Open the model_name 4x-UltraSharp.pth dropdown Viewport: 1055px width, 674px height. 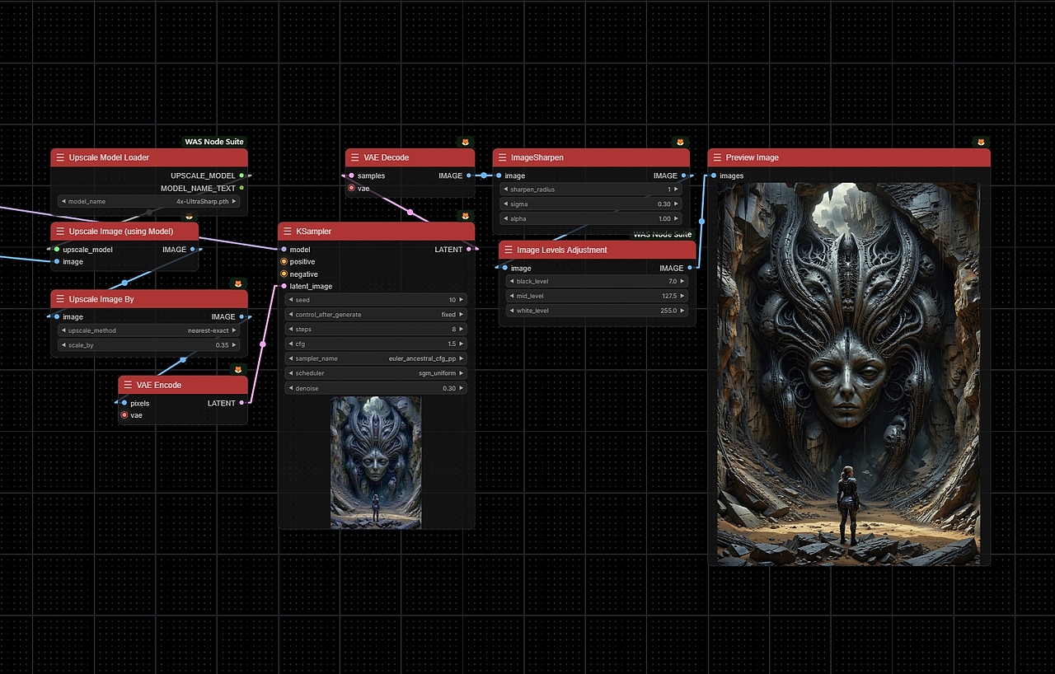click(149, 201)
